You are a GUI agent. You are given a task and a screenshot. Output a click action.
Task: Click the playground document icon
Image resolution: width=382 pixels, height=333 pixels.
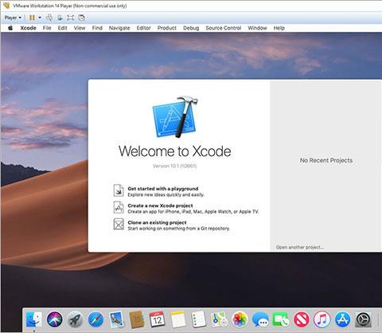119,190
